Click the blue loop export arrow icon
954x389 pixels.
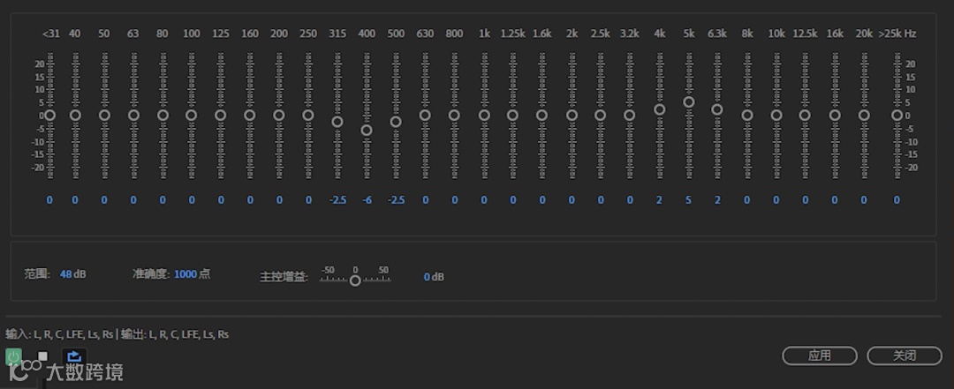pyautogui.click(x=74, y=356)
